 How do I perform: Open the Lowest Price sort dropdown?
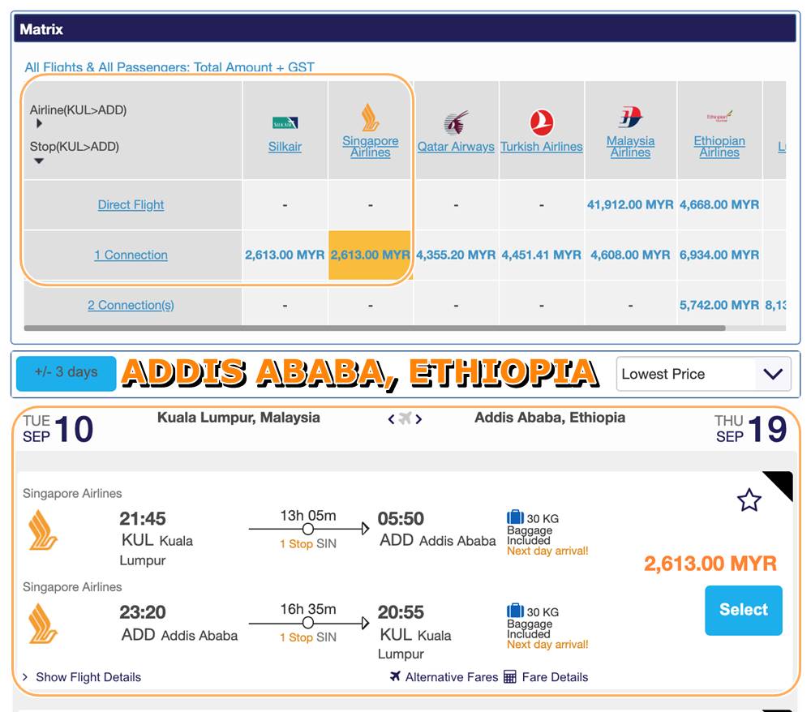pos(703,374)
